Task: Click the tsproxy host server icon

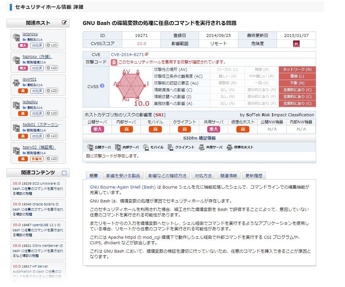Action: 17,60
